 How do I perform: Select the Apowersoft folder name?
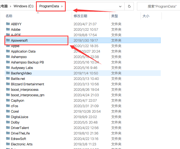pos(19,40)
